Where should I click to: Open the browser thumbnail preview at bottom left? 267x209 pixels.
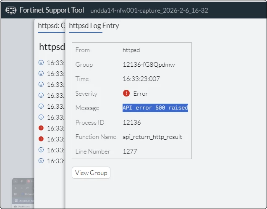pos(23,193)
